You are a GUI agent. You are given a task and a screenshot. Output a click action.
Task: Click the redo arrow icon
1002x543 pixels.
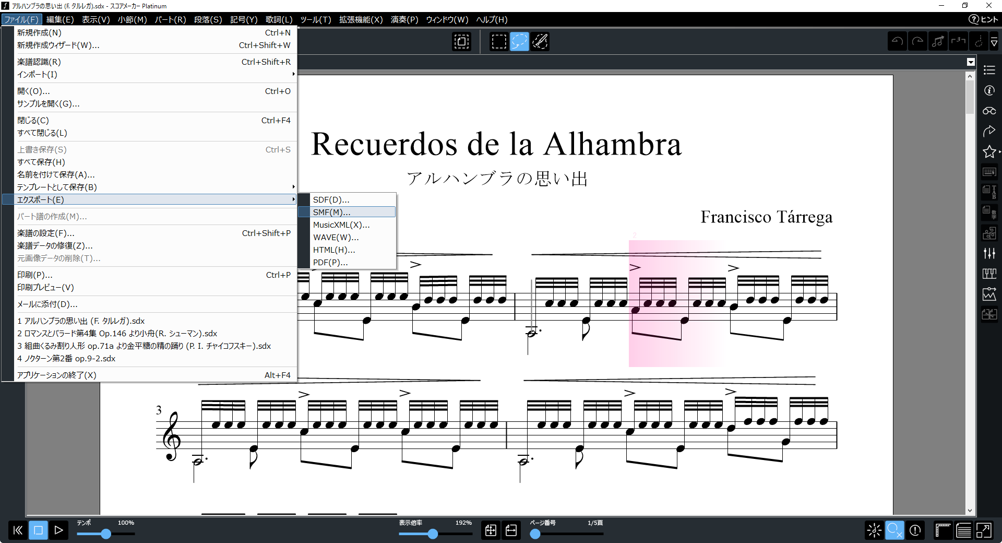click(x=917, y=41)
